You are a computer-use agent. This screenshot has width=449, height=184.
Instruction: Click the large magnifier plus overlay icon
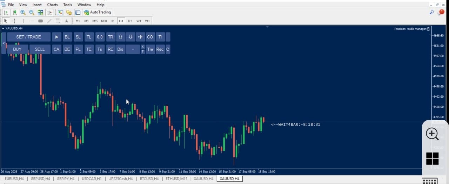pos(432,134)
